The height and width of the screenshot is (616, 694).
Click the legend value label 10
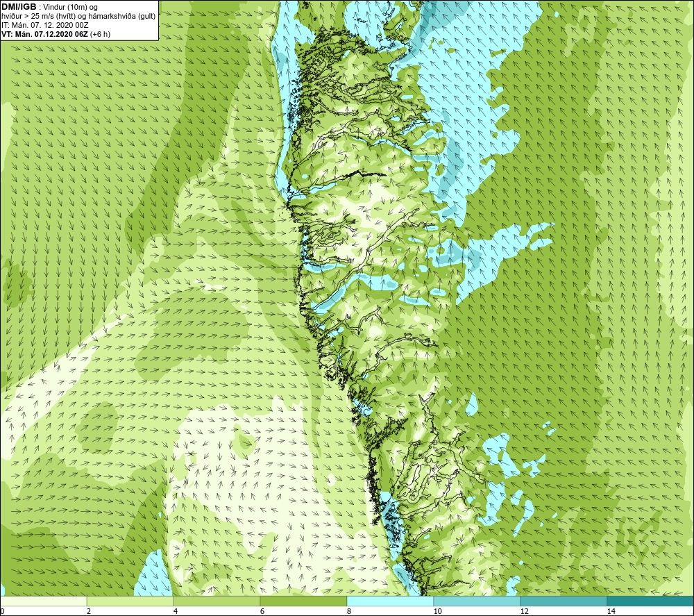(438, 612)
